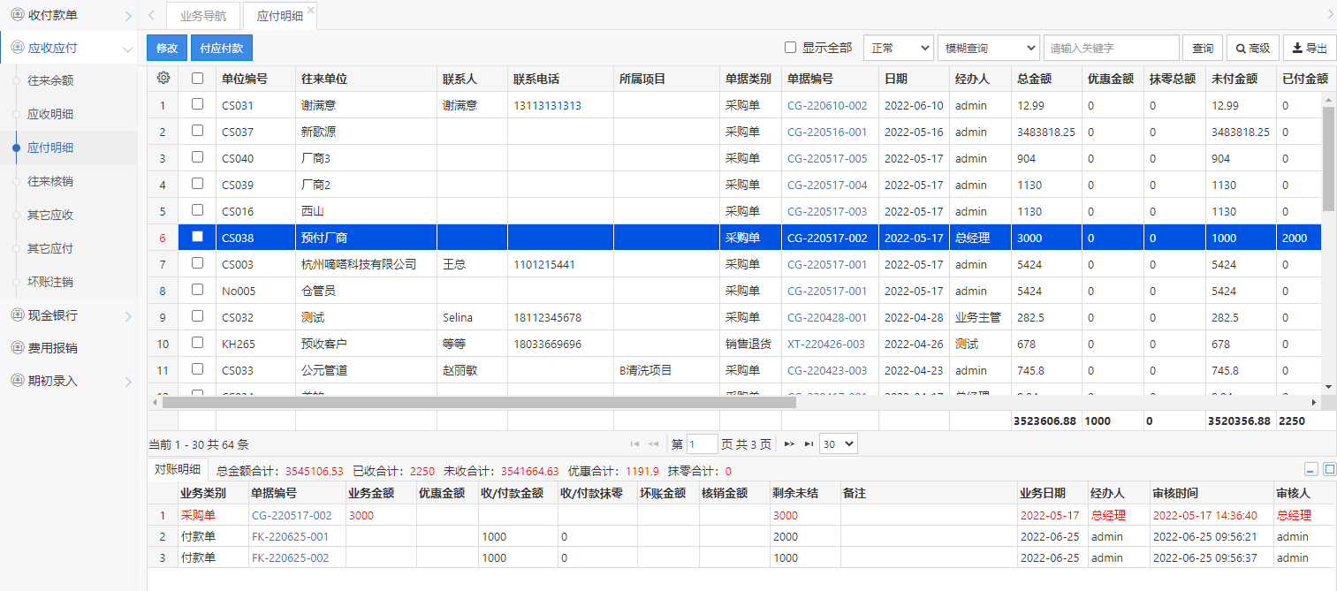Jump to the last page of results
This screenshot has width=1337, height=591.
809,443
